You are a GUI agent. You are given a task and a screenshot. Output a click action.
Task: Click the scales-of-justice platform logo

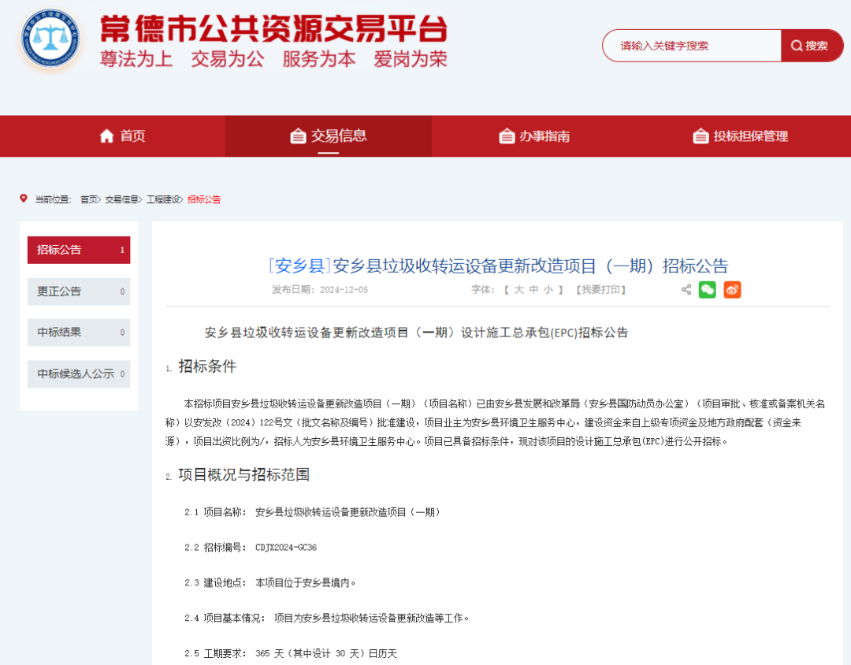(50, 39)
